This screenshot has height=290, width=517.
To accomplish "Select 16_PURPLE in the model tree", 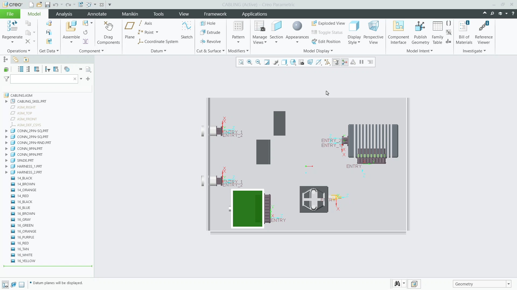I will pyautogui.click(x=26, y=237).
